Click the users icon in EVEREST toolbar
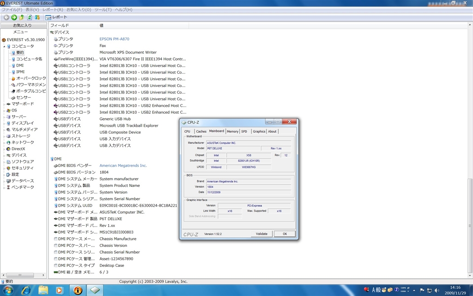 tap(37, 17)
